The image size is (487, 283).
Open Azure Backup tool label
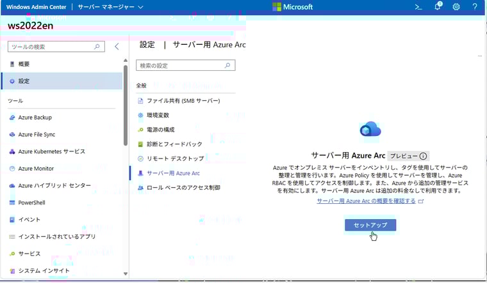click(35, 118)
